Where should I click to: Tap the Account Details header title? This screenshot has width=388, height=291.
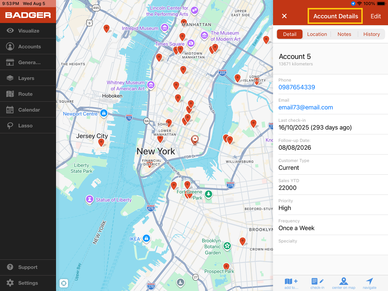335,16
